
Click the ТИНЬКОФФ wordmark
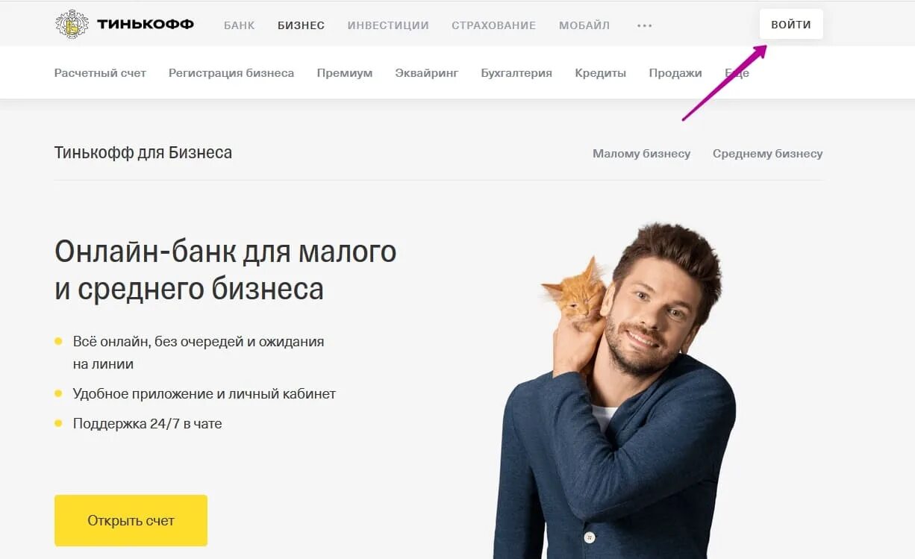tap(146, 25)
